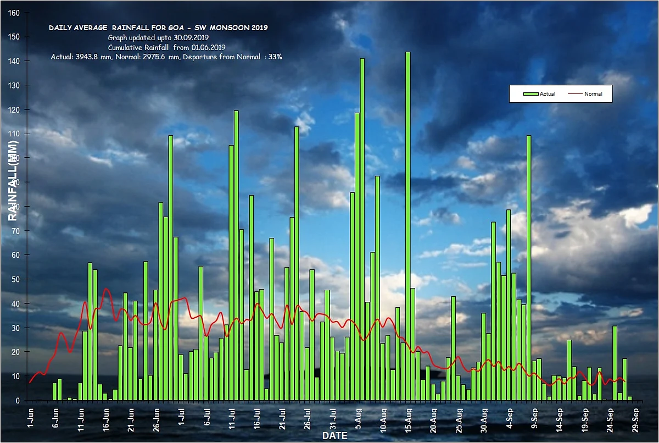
Task: Click the y-axis value 10
Action: [15, 376]
